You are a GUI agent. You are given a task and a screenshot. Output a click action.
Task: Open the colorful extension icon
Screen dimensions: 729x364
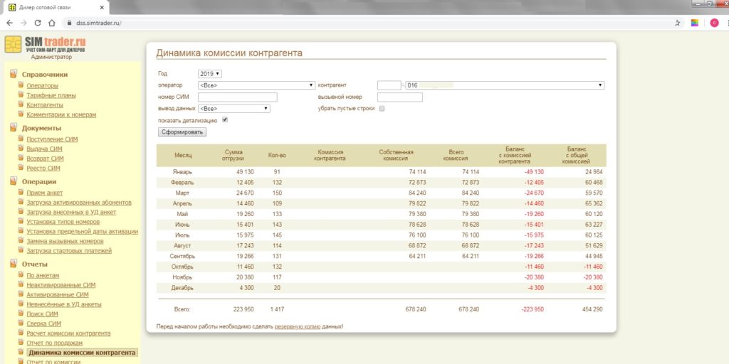pos(695,23)
